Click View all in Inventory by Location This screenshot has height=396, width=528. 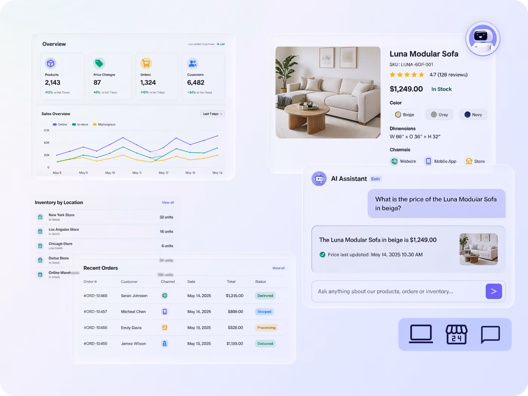[x=168, y=203]
